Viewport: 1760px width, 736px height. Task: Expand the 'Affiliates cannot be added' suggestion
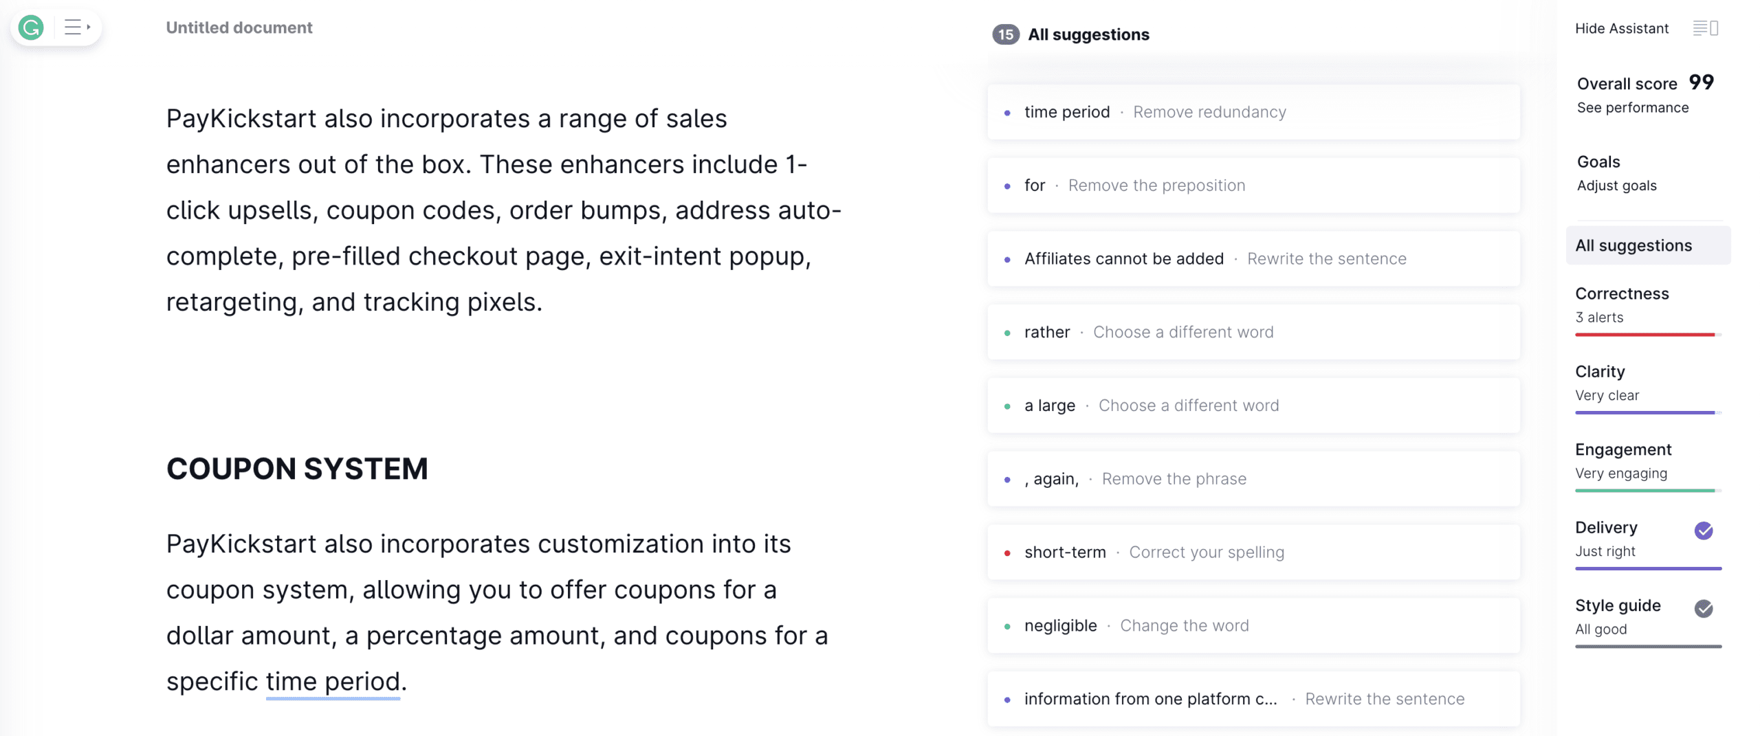pyautogui.click(x=1253, y=259)
